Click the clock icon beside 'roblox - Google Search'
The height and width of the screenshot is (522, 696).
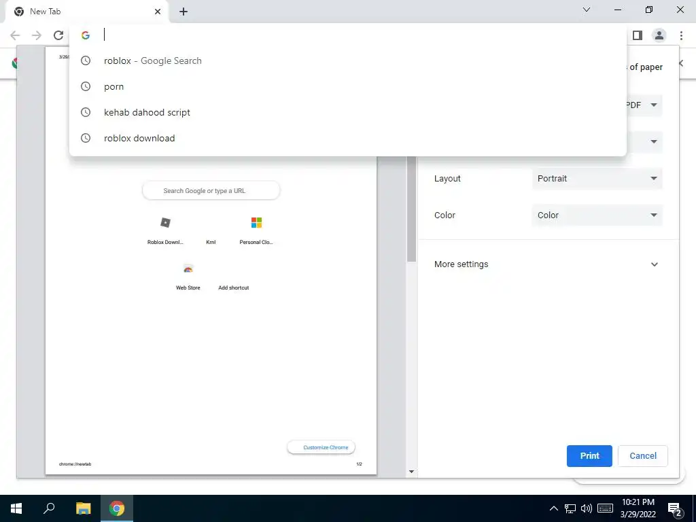pyautogui.click(x=86, y=60)
